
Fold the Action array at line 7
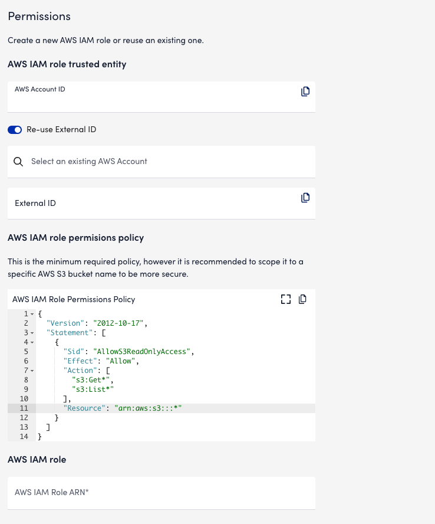tap(32, 371)
